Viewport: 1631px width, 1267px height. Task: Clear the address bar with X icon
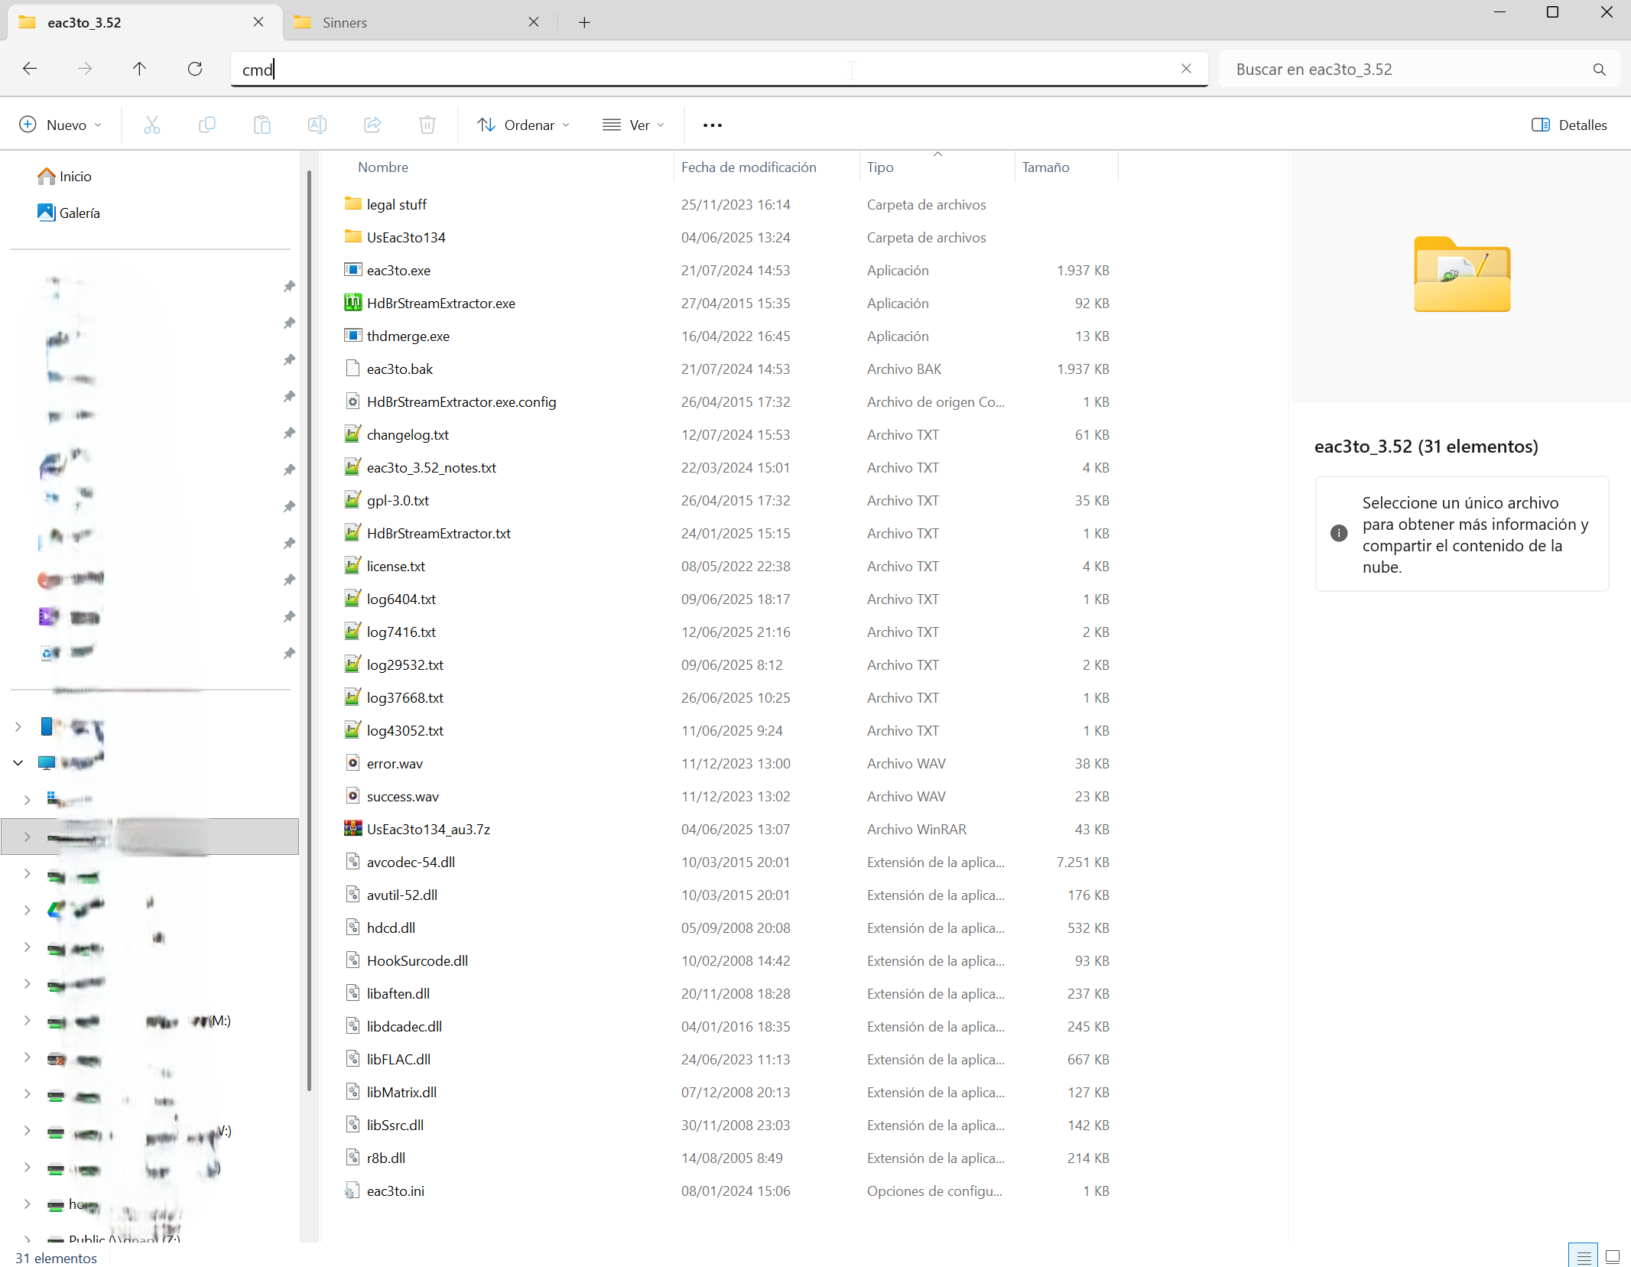[x=1186, y=69]
